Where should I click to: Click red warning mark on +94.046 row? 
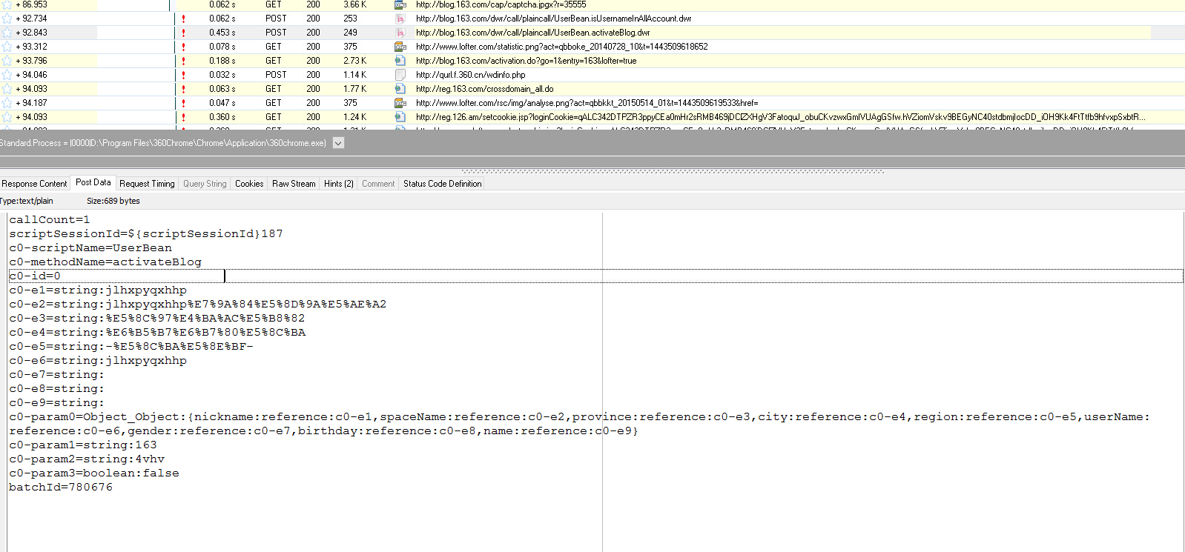(183, 75)
